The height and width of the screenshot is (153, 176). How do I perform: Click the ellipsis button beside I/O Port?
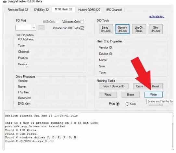click(x=42, y=28)
